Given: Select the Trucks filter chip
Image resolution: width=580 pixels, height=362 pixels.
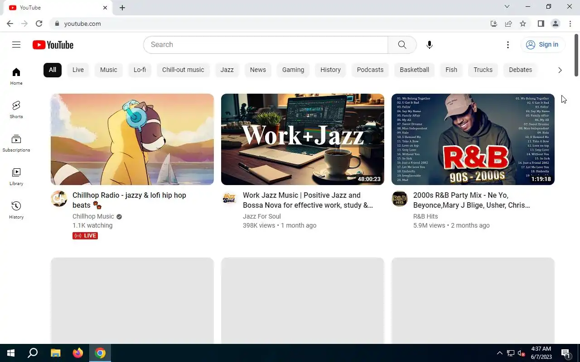Looking at the screenshot, I should pyautogui.click(x=483, y=70).
